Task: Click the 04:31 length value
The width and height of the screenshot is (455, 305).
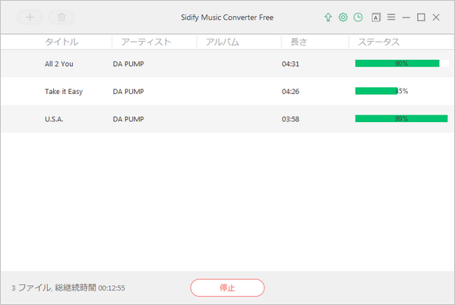Action: (x=290, y=64)
